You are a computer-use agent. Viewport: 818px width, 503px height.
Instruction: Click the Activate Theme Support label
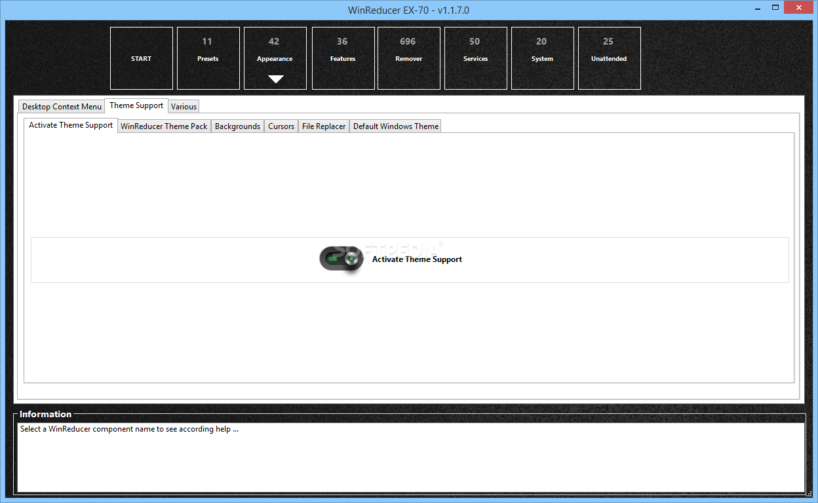417,259
